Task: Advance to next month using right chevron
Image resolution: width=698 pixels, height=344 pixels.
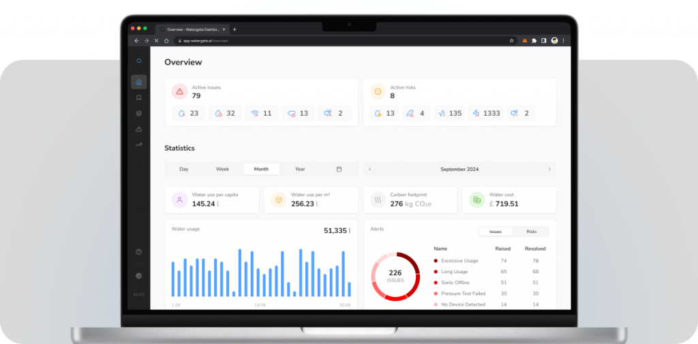Action: 549,169
